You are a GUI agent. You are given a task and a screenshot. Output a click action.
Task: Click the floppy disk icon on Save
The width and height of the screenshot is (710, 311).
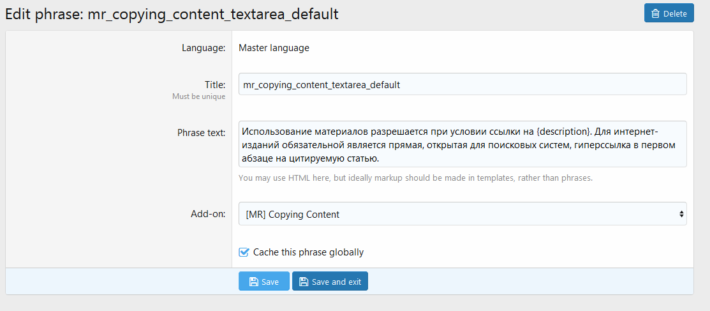[x=253, y=282]
